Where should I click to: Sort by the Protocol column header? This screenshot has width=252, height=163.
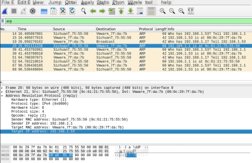point(146,29)
